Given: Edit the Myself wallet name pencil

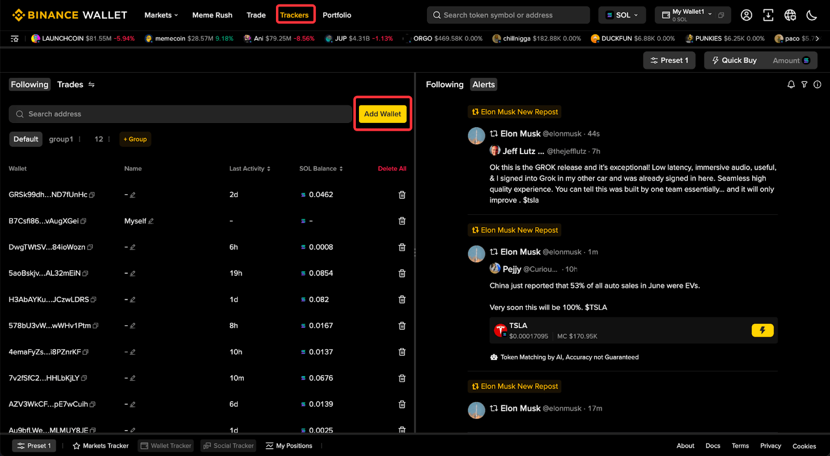Looking at the screenshot, I should point(151,221).
